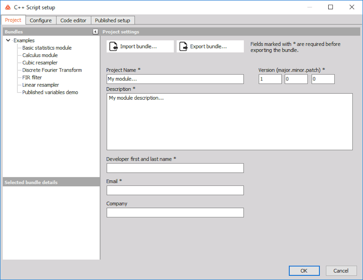
Task: Select Calculus module bundle
Action: coord(40,55)
